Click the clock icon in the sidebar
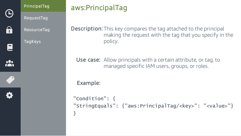The image size is (241, 136). click(x=10, y=13)
